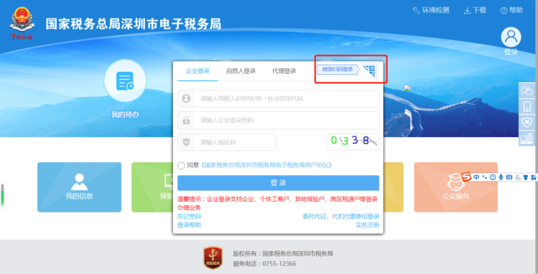Click the 党政机关 footer badge
The image size is (538, 274).
[x=213, y=258]
